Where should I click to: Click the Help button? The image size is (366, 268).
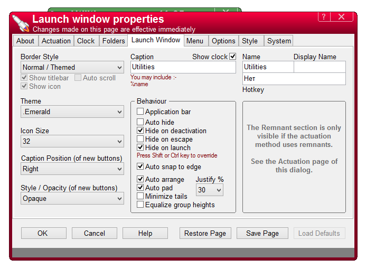pyautogui.click(x=145, y=233)
